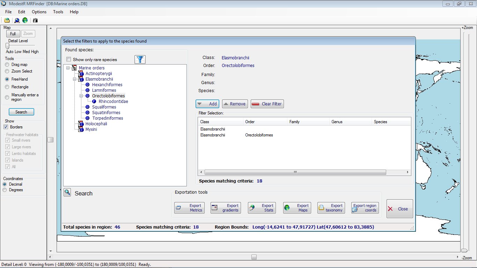Collapse the Orectolobiformes tree node
The width and height of the screenshot is (477, 268).
click(x=81, y=96)
